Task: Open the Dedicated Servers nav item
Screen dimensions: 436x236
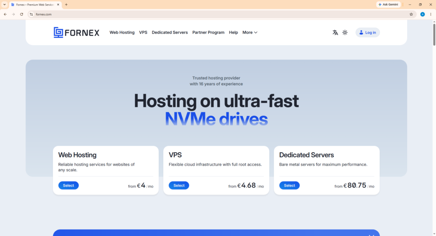Action: click(169, 32)
